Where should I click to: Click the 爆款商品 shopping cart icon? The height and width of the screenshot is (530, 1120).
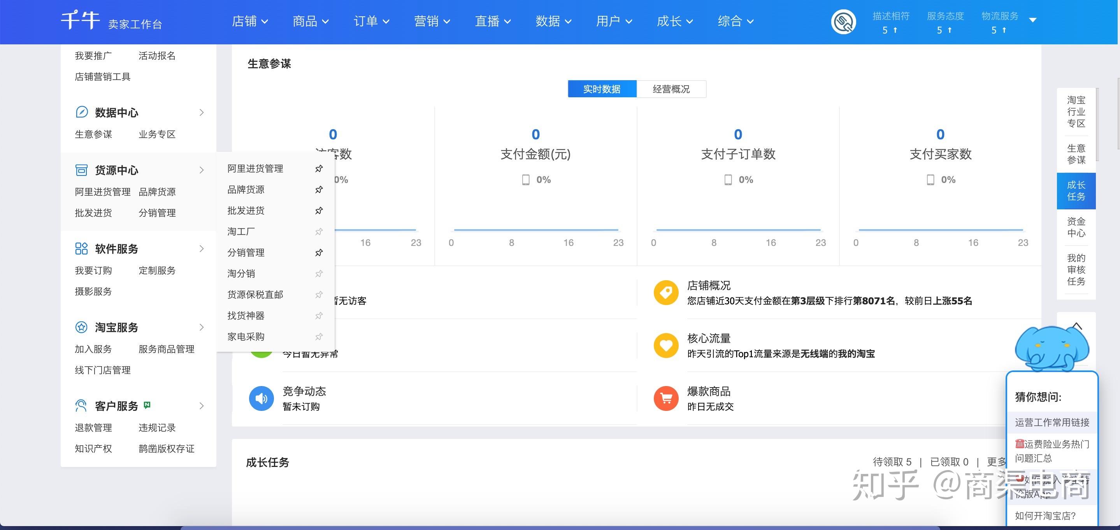tap(665, 398)
